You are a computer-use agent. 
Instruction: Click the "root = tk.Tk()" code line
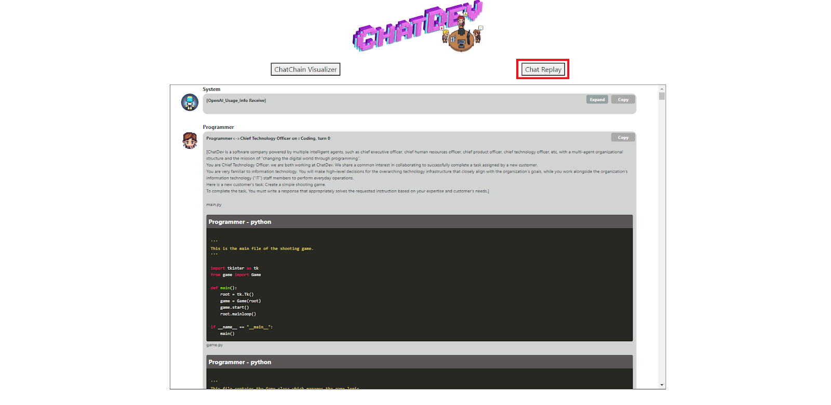tap(237, 294)
